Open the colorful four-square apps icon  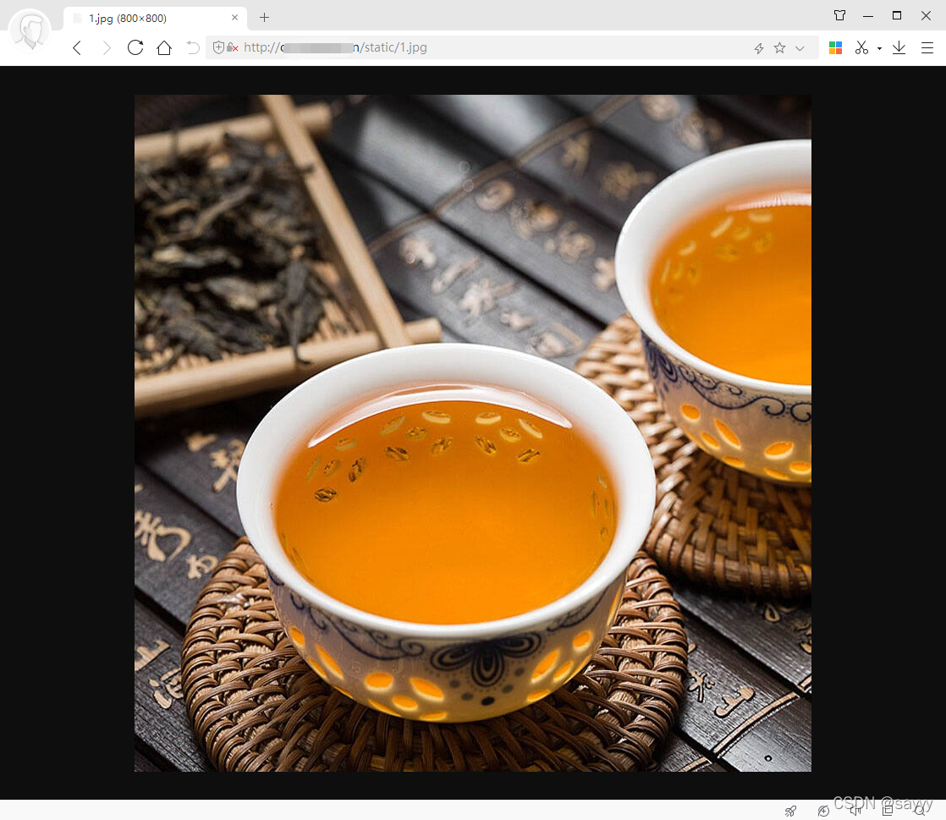coord(836,48)
